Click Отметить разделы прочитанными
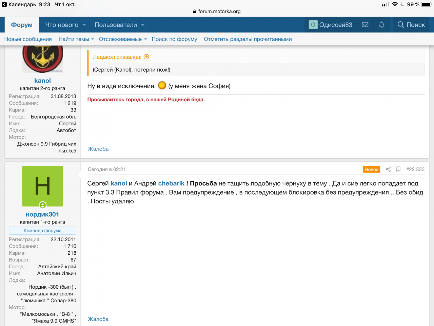Screen dimensions: 434x326 tap(248, 39)
